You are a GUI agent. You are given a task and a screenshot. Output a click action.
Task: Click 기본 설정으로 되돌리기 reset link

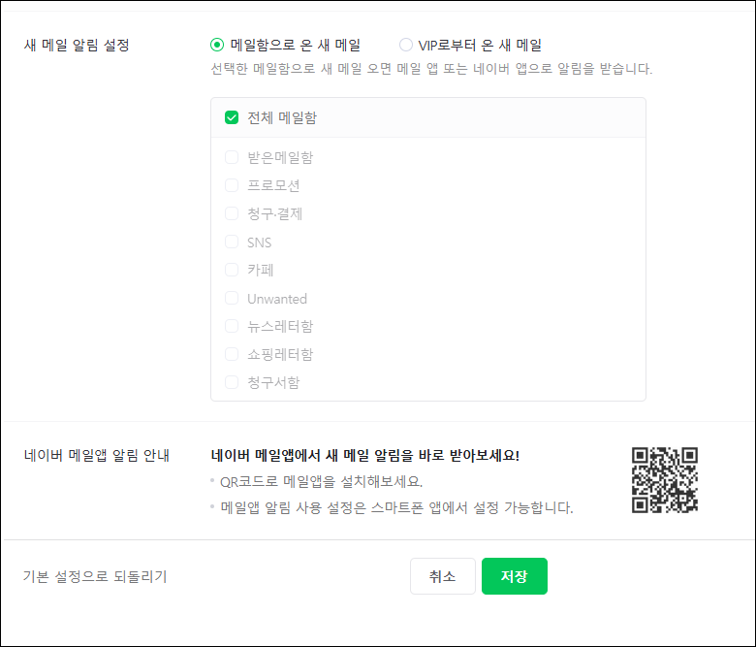[95, 576]
